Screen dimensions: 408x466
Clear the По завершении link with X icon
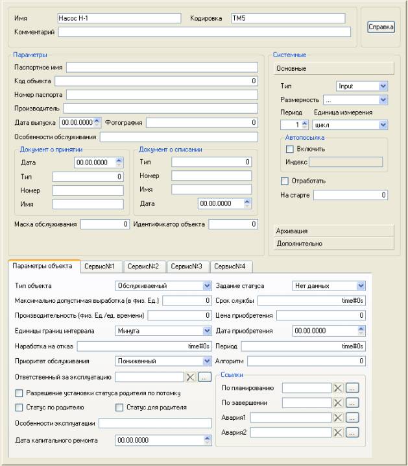[338, 403]
